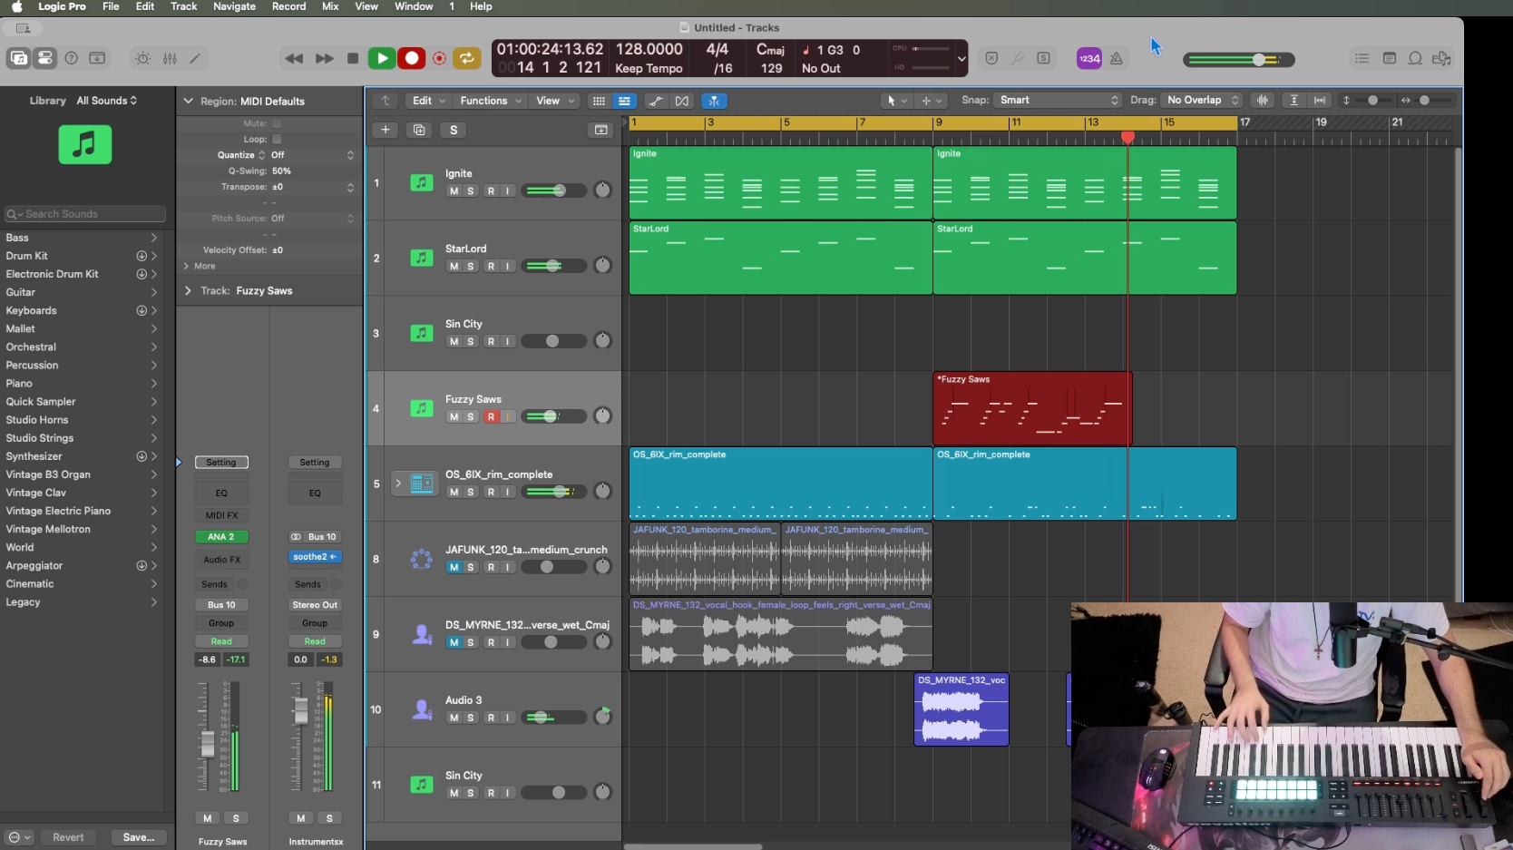Adjust the Audio 3 track volume slider

coord(556,718)
